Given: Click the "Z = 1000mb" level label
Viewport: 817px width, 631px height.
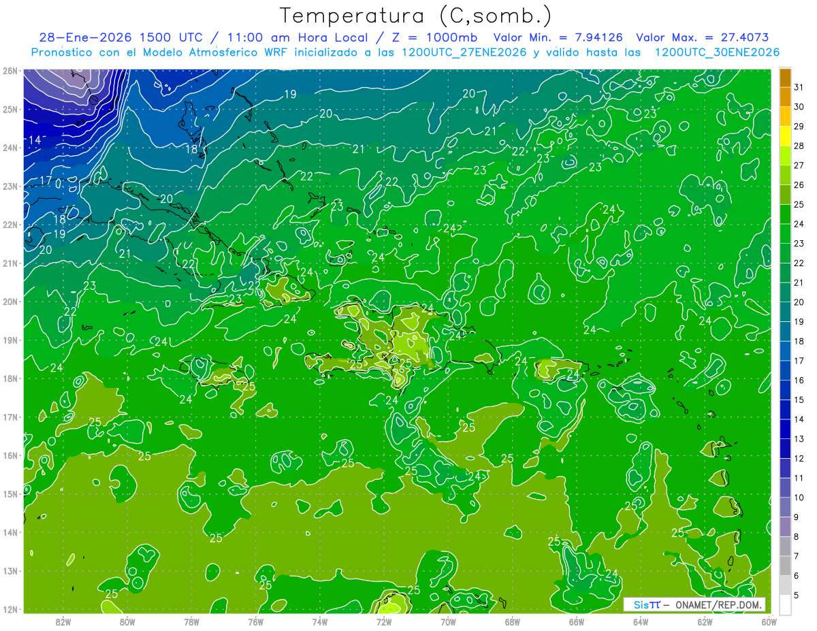Looking at the screenshot, I should tap(434, 37).
